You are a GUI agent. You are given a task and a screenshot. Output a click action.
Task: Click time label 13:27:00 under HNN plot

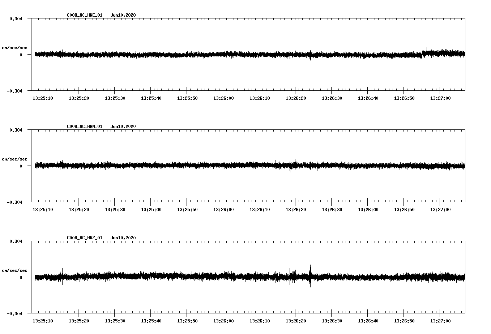coord(440,209)
